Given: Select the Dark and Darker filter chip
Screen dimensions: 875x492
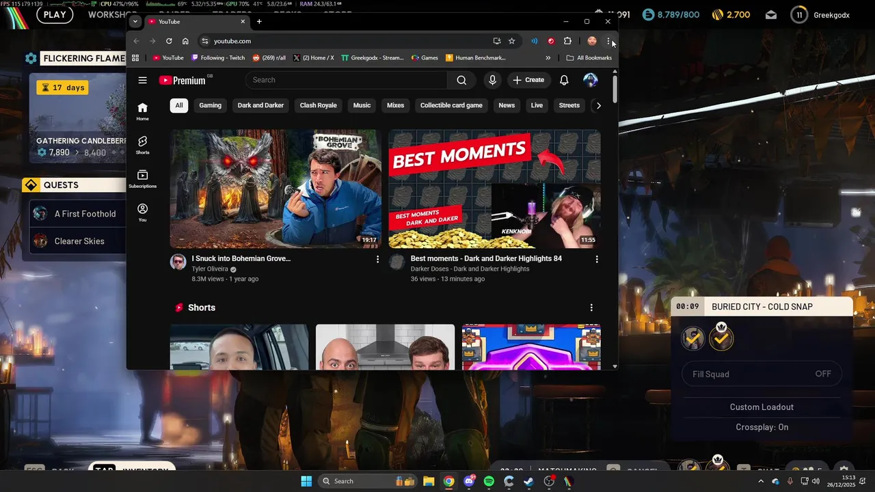Looking at the screenshot, I should [x=260, y=105].
